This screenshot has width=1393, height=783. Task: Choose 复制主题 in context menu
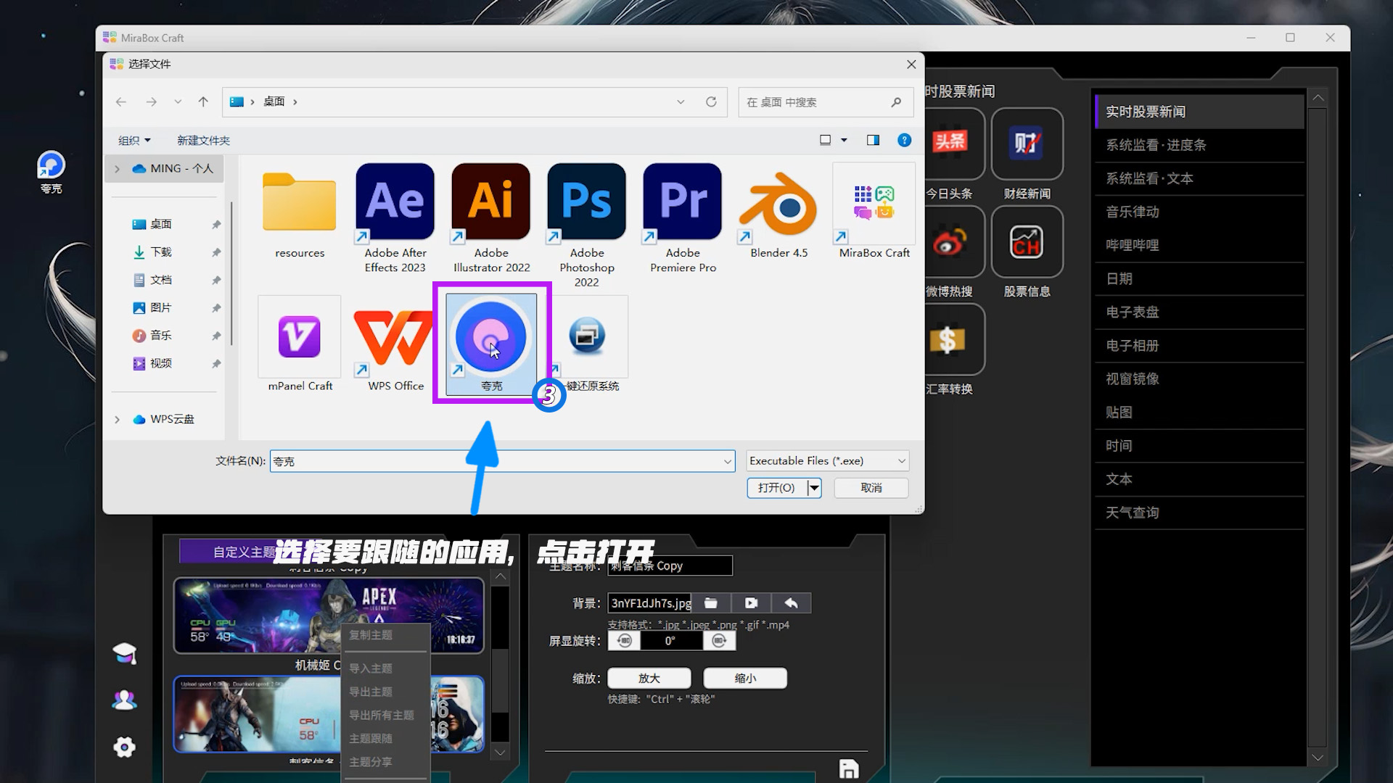(371, 635)
